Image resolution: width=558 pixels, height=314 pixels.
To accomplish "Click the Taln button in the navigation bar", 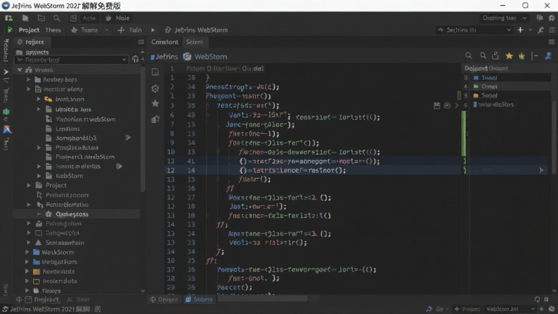I will (x=130, y=30).
